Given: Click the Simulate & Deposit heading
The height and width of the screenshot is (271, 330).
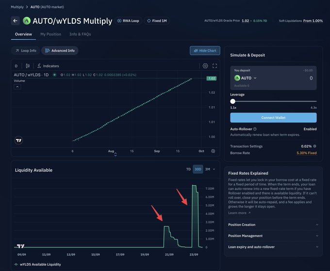Looking at the screenshot, I should pos(247,55).
